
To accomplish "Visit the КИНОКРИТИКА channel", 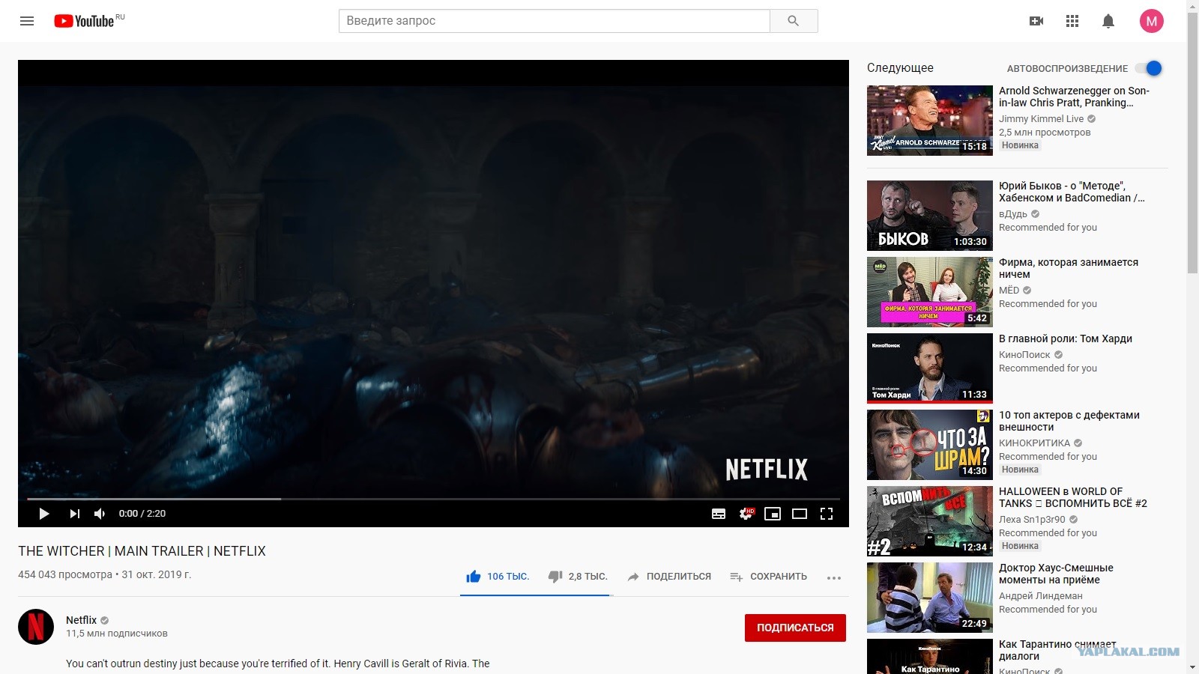I will click(1035, 443).
